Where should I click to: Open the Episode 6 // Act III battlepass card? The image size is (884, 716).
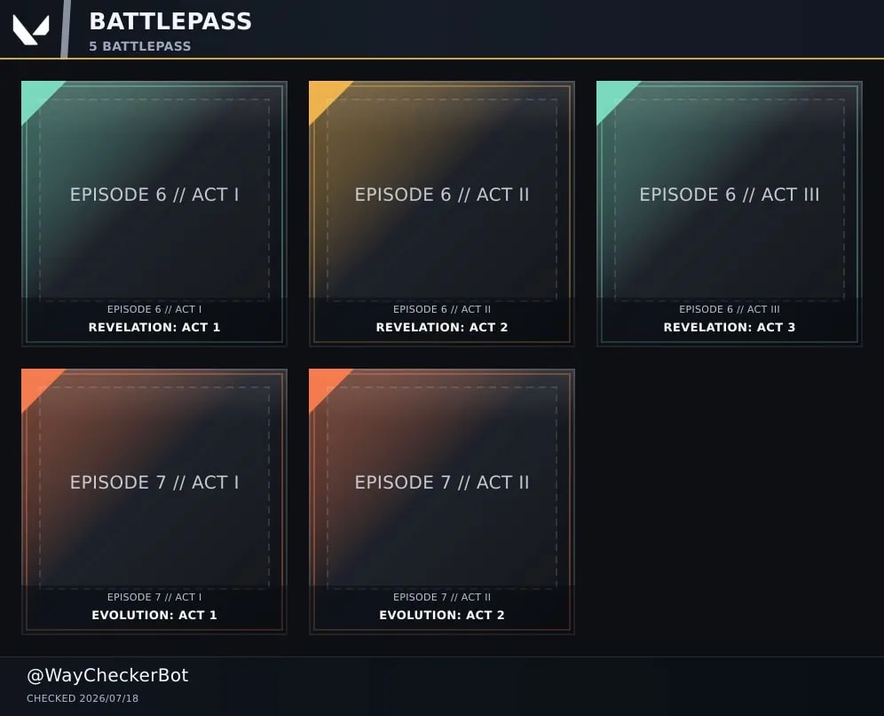729,214
